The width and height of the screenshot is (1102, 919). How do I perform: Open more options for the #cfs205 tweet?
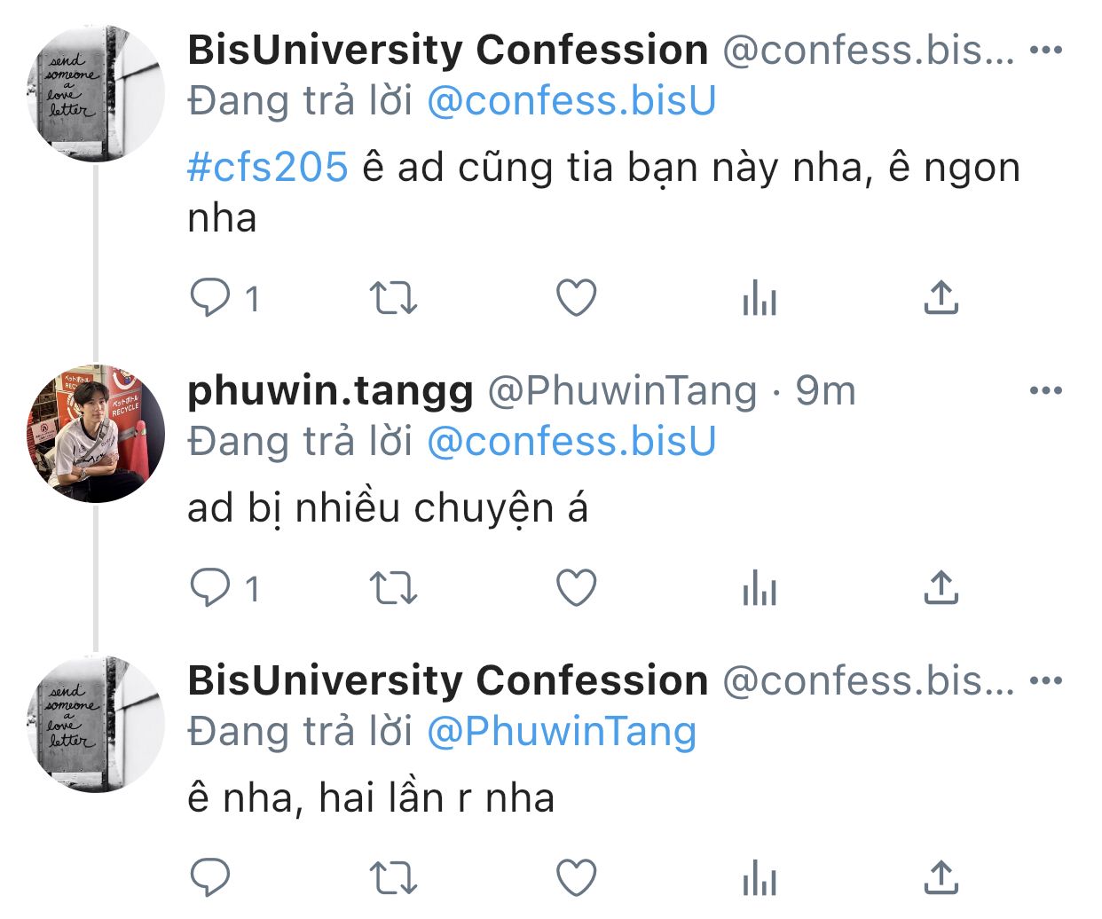pos(1046,50)
